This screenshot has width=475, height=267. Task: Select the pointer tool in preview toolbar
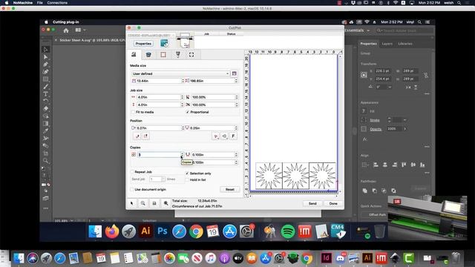click(132, 203)
